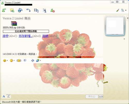Change font with the letter A button

[x=4, y=96]
